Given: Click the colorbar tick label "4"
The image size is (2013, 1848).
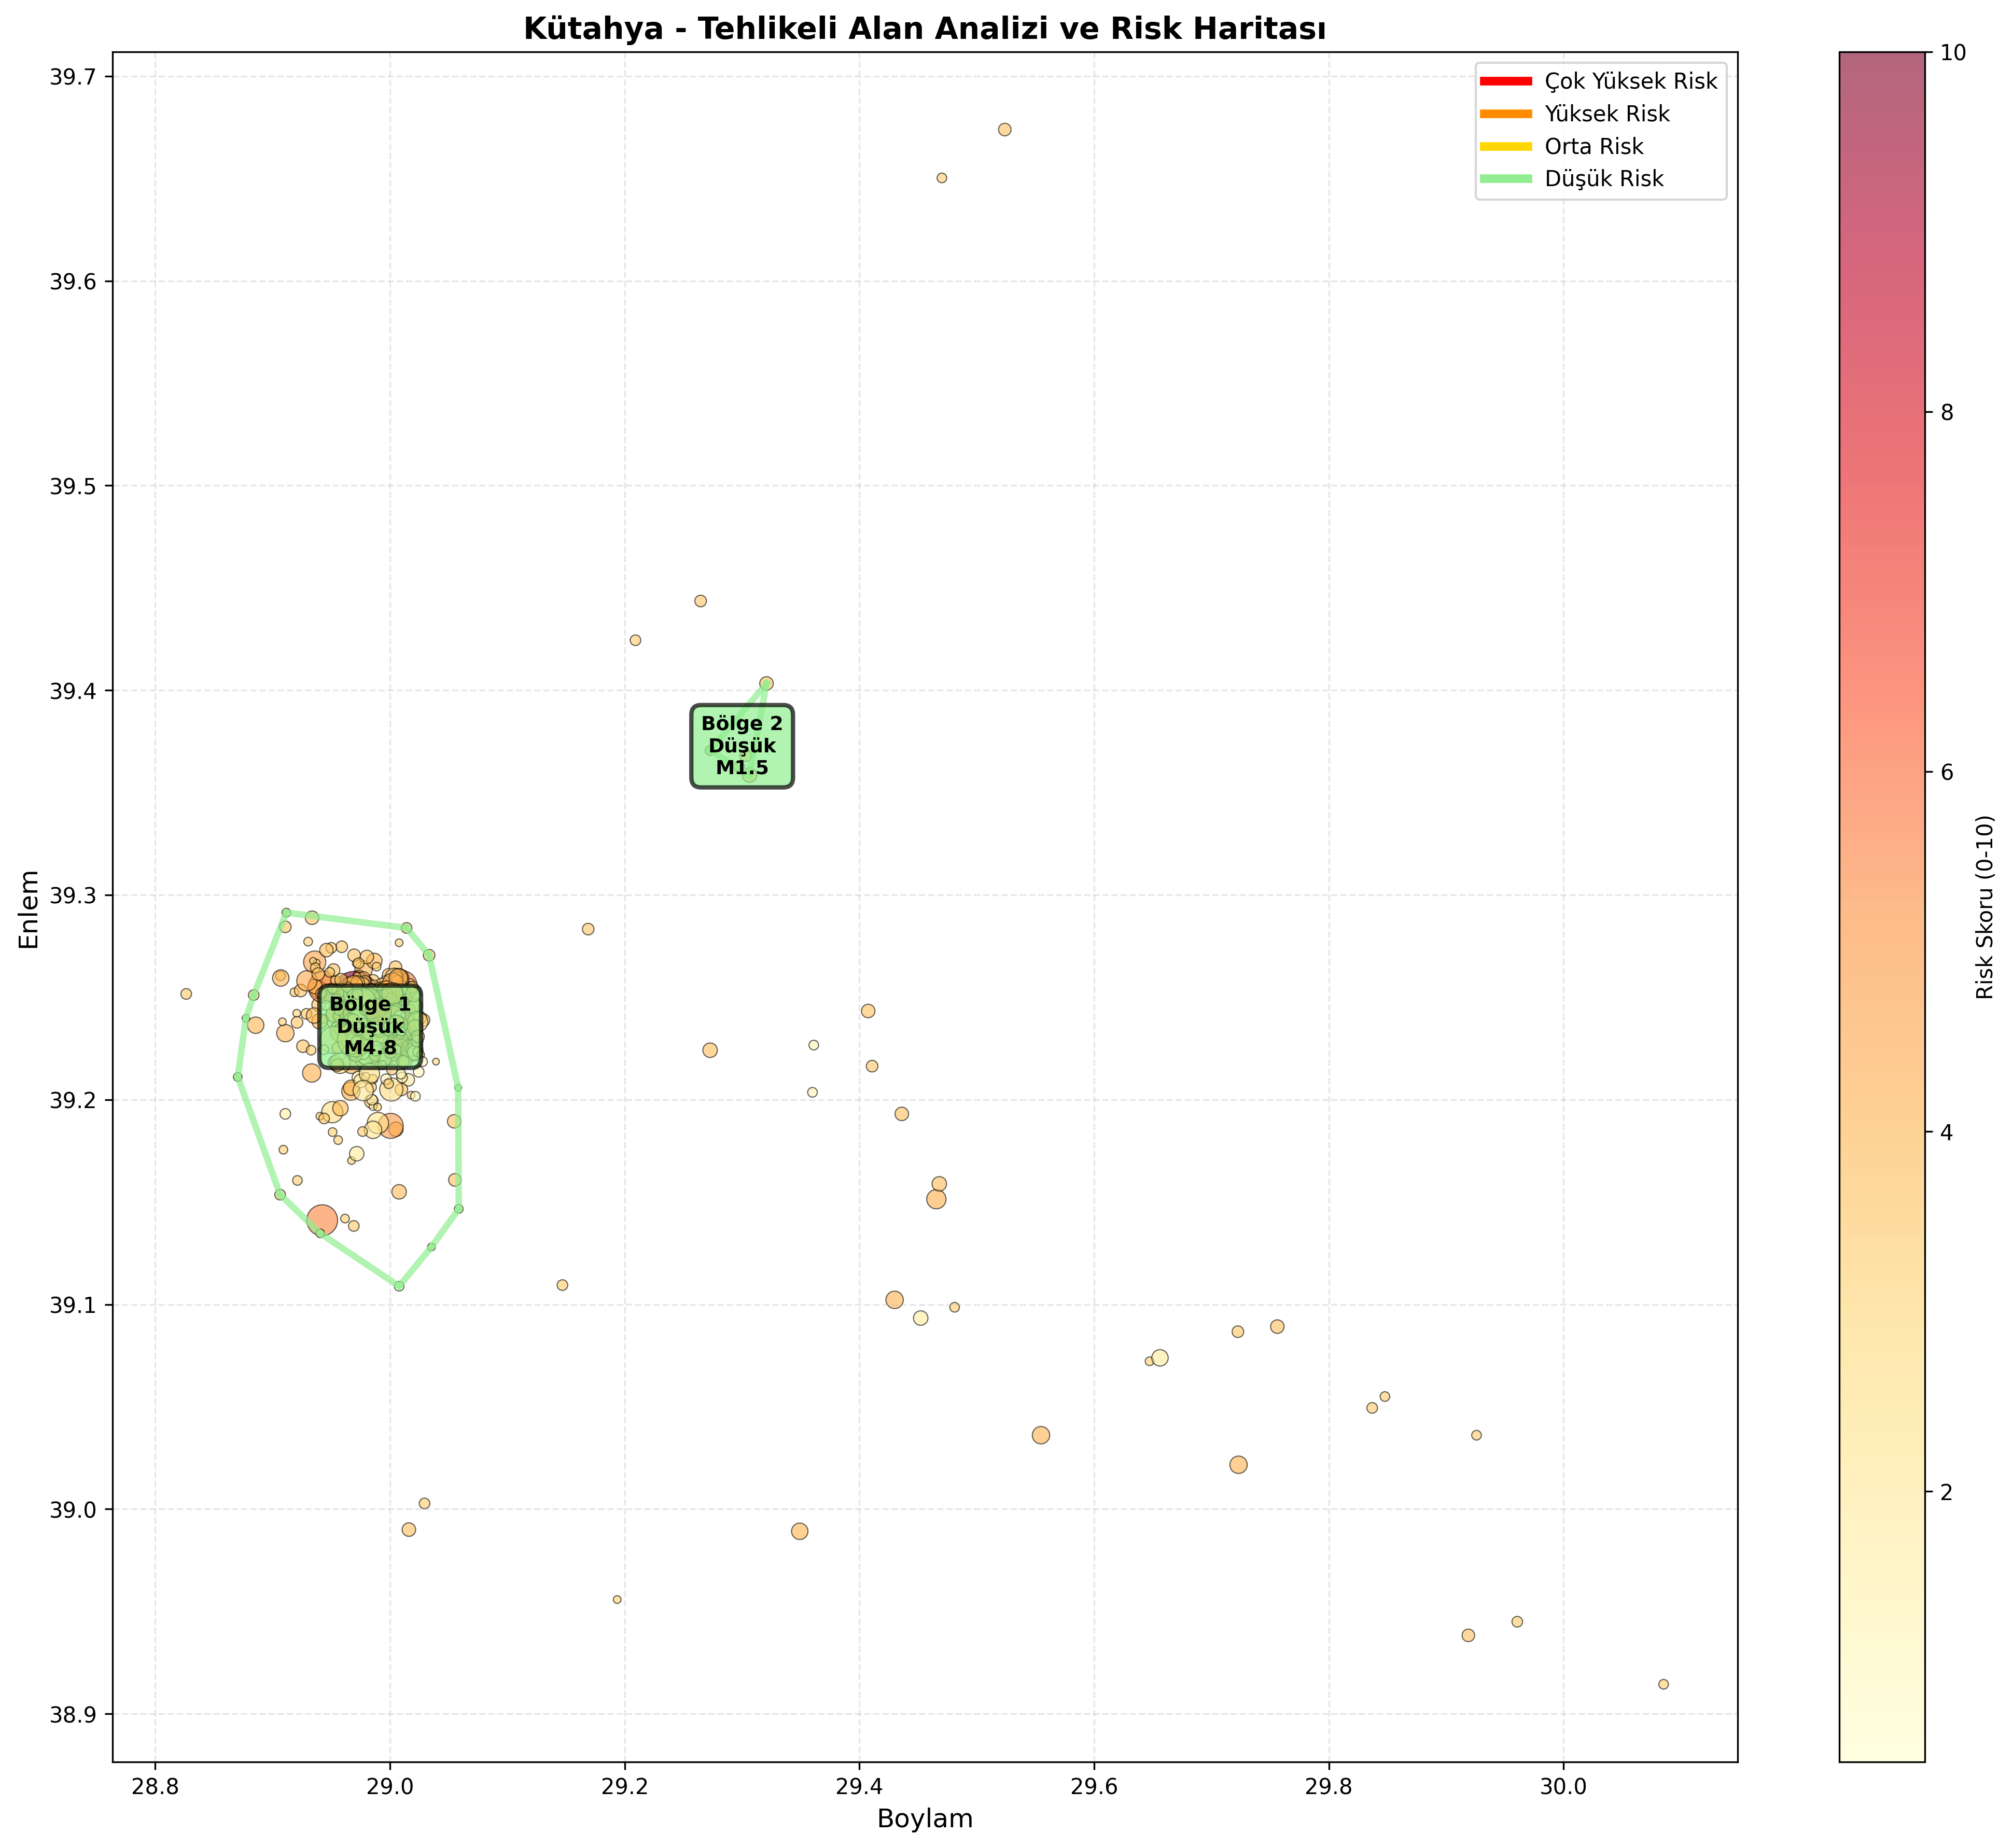Looking at the screenshot, I should 1946,1132.
